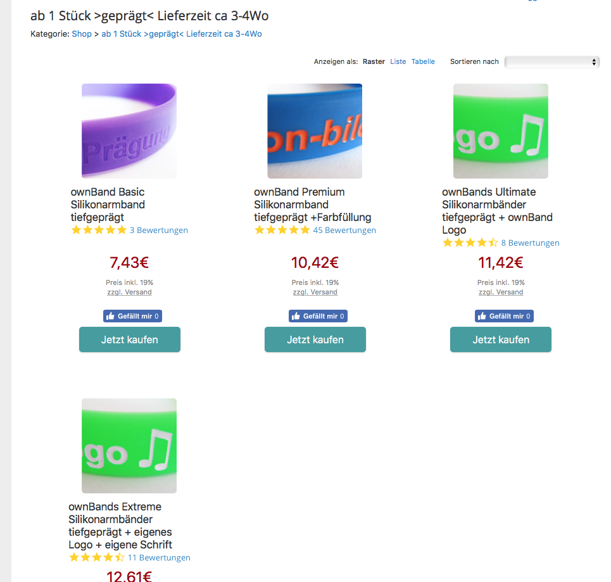Buy ownBand Basic with Jetzt kaufen
This screenshot has height=582, width=611.
129,339
